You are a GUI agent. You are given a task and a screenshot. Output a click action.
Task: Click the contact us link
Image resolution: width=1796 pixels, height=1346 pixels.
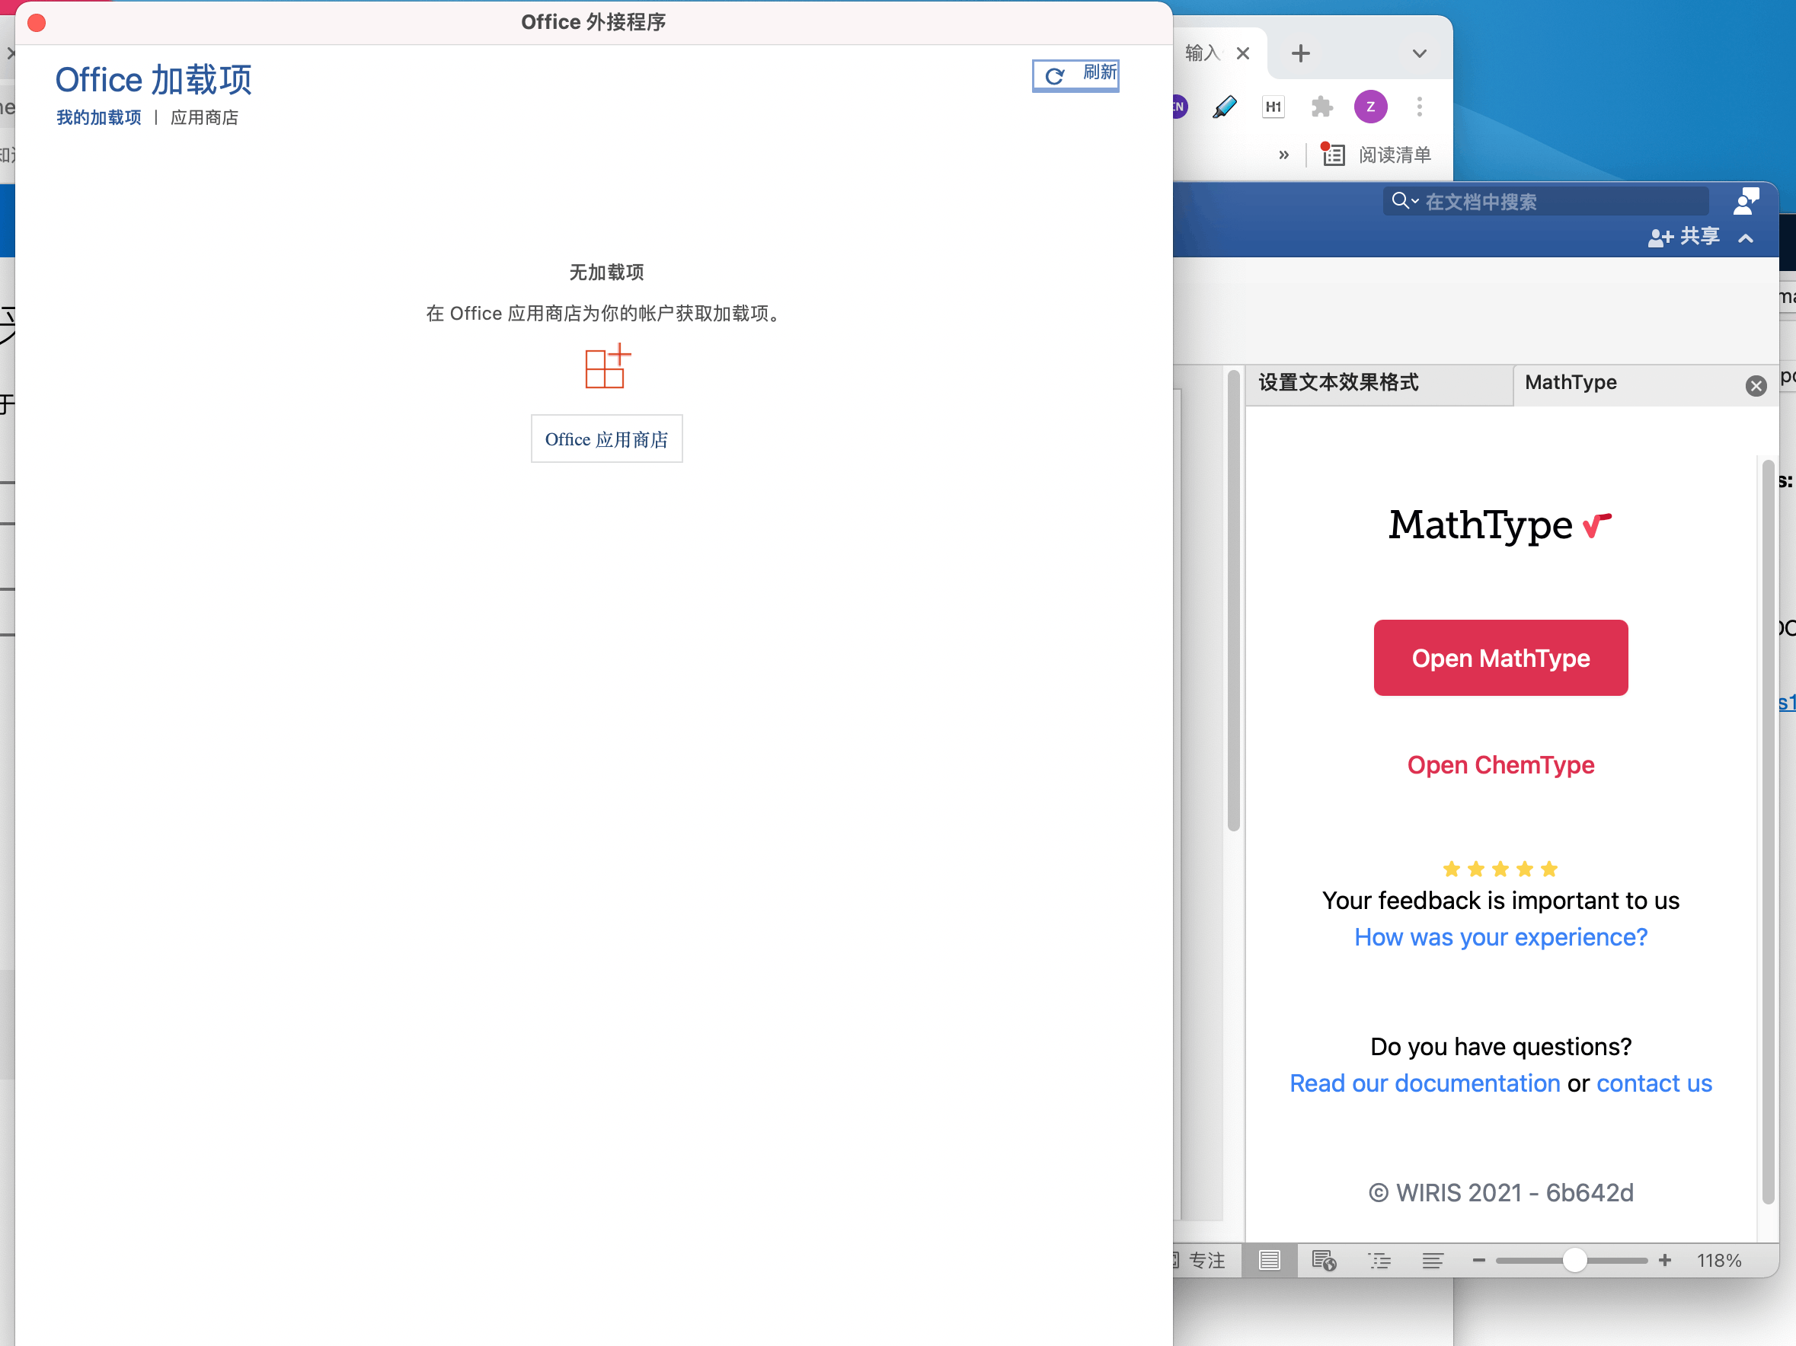tap(1654, 1083)
